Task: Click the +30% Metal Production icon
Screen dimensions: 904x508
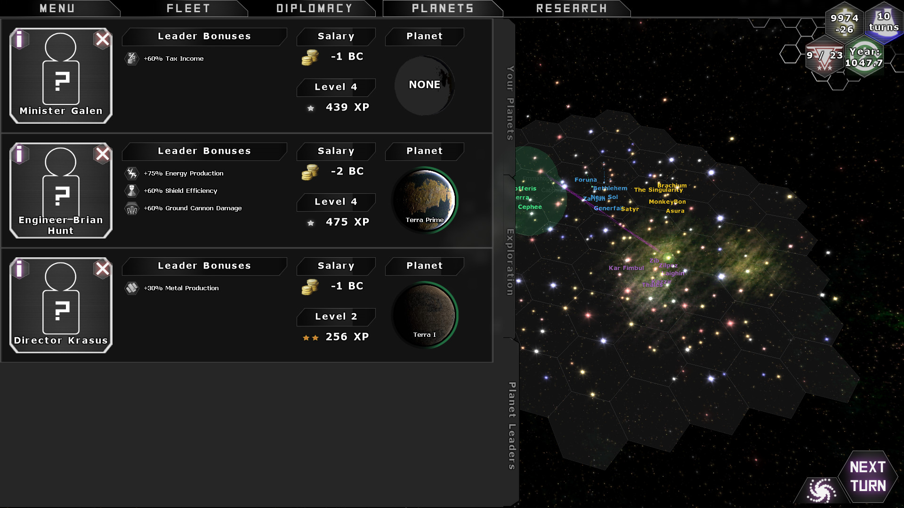Action: pyautogui.click(x=131, y=288)
